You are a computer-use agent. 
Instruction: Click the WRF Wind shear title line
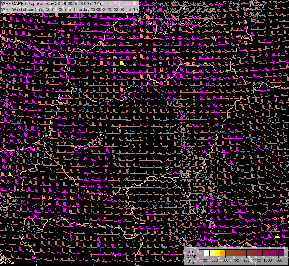click(69, 9)
